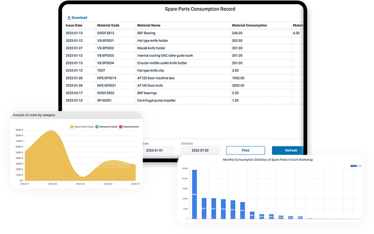
Task: Click the 2022-02 peak of the cost area chart
Action: (52, 132)
